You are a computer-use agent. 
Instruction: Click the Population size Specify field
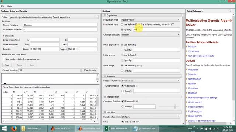tap(156, 30)
